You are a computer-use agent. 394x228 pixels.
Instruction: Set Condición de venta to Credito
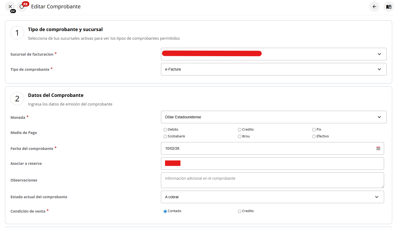(x=240, y=211)
